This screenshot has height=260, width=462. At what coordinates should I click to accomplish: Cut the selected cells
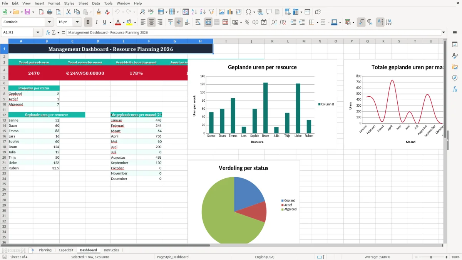click(x=68, y=12)
